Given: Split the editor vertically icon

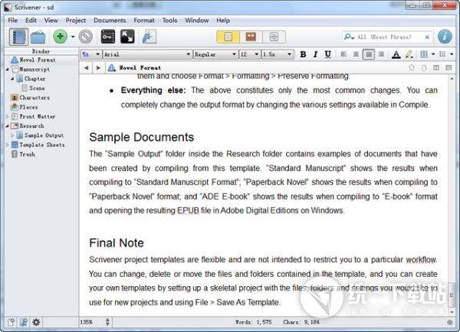Looking at the screenshot, I should click(x=436, y=68).
